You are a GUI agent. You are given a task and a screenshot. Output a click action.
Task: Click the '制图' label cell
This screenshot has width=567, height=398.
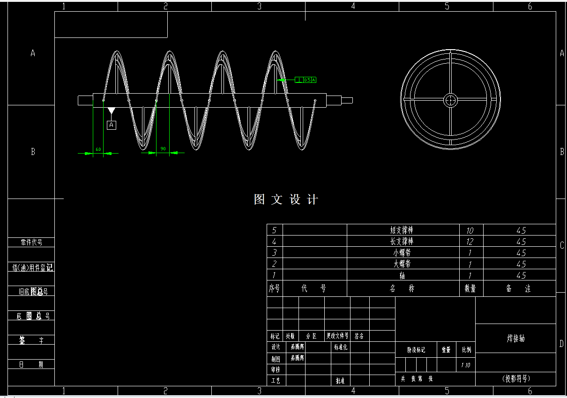(276, 358)
